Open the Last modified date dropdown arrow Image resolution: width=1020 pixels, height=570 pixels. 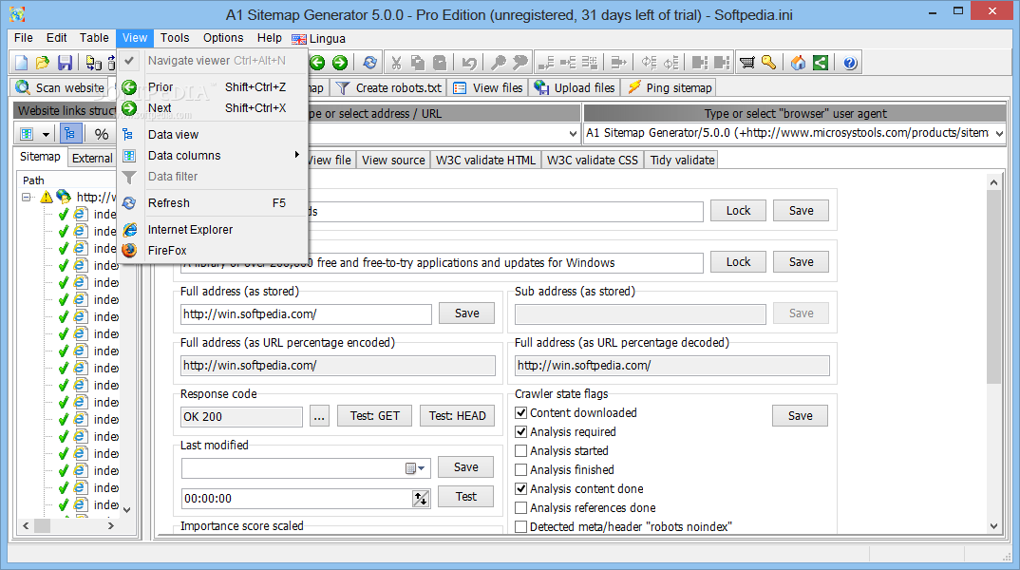click(422, 468)
